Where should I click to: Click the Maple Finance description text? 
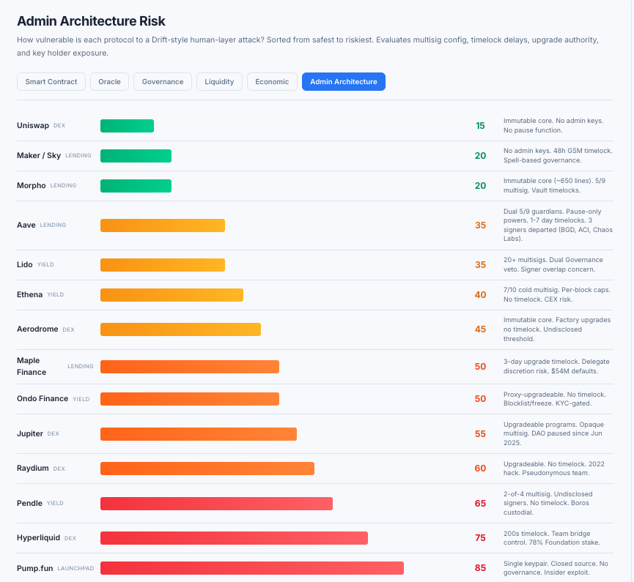557,366
